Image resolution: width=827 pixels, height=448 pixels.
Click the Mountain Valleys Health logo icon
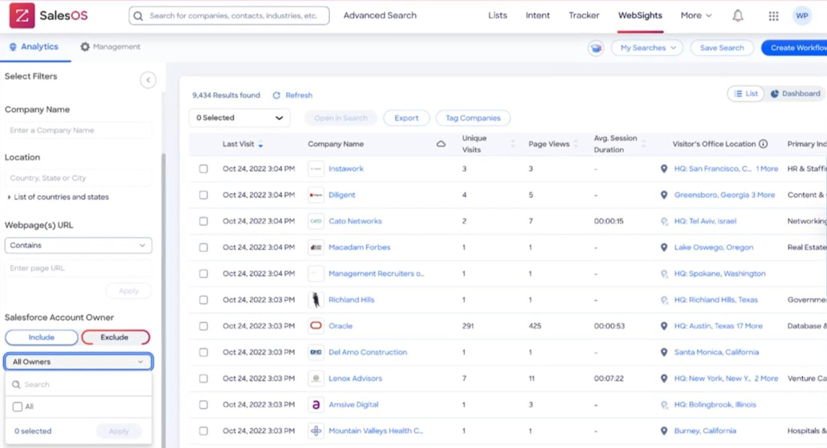316,431
